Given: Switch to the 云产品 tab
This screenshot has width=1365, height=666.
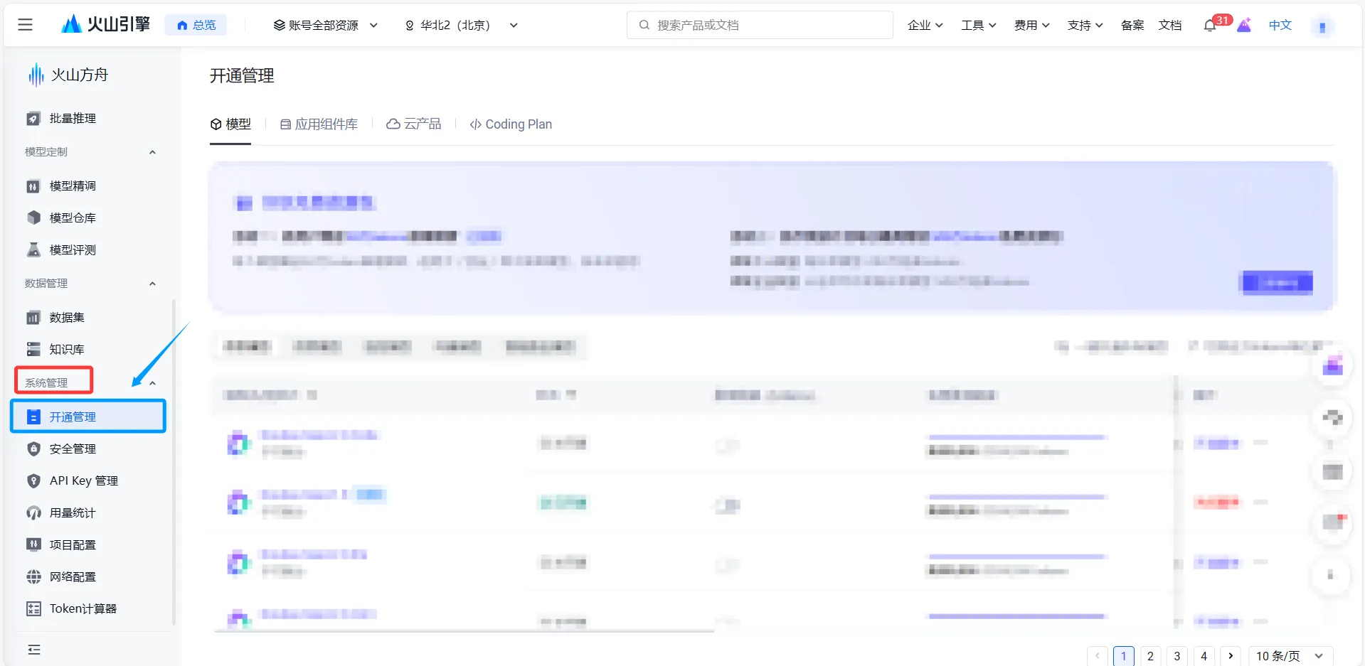Looking at the screenshot, I should click(413, 124).
